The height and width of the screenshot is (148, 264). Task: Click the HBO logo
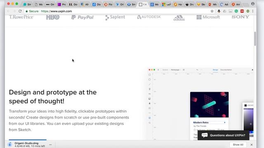point(53,17)
